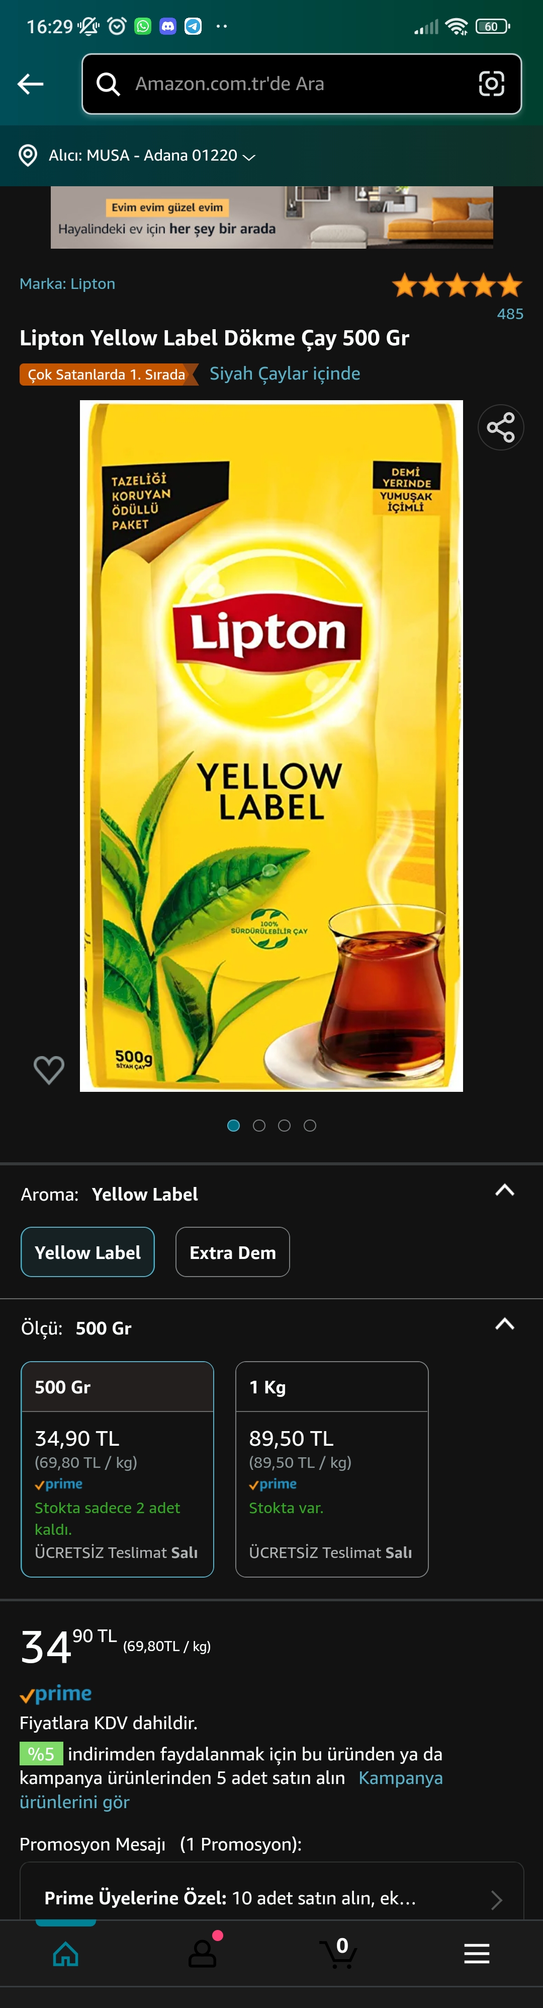Open the account profile icon
The image size is (543, 2008).
tap(203, 1952)
